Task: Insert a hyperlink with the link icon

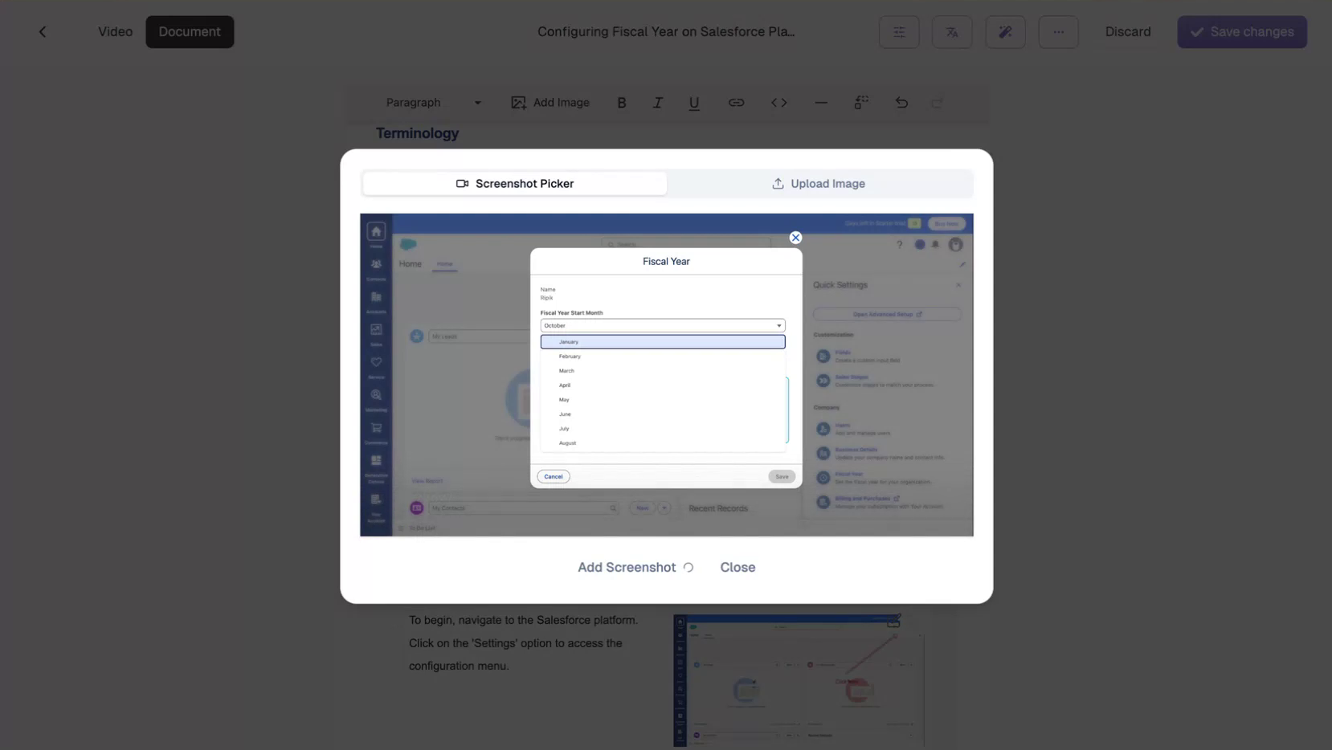Action: point(736,103)
